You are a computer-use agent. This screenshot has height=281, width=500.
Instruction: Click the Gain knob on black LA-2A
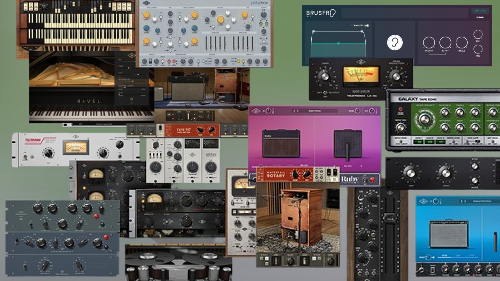click(324, 76)
